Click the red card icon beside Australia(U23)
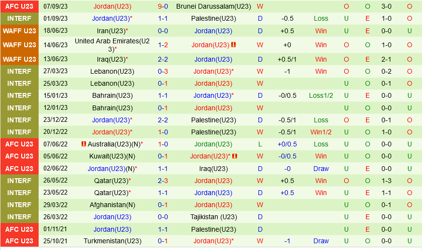The width and height of the screenshot is (422, 250). 83,144
